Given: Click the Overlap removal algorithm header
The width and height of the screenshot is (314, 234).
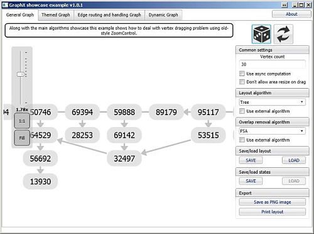Looking at the screenshot, I should [x=273, y=122].
